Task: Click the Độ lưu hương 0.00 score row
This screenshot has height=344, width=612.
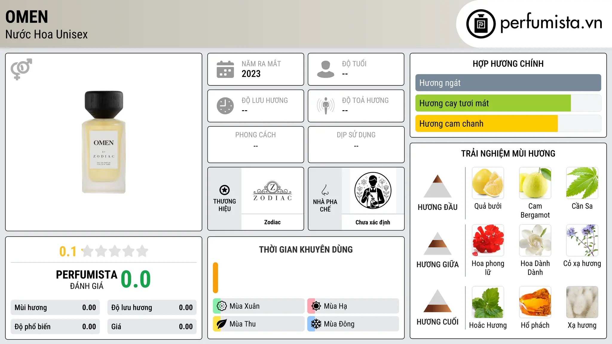Action: click(x=152, y=308)
